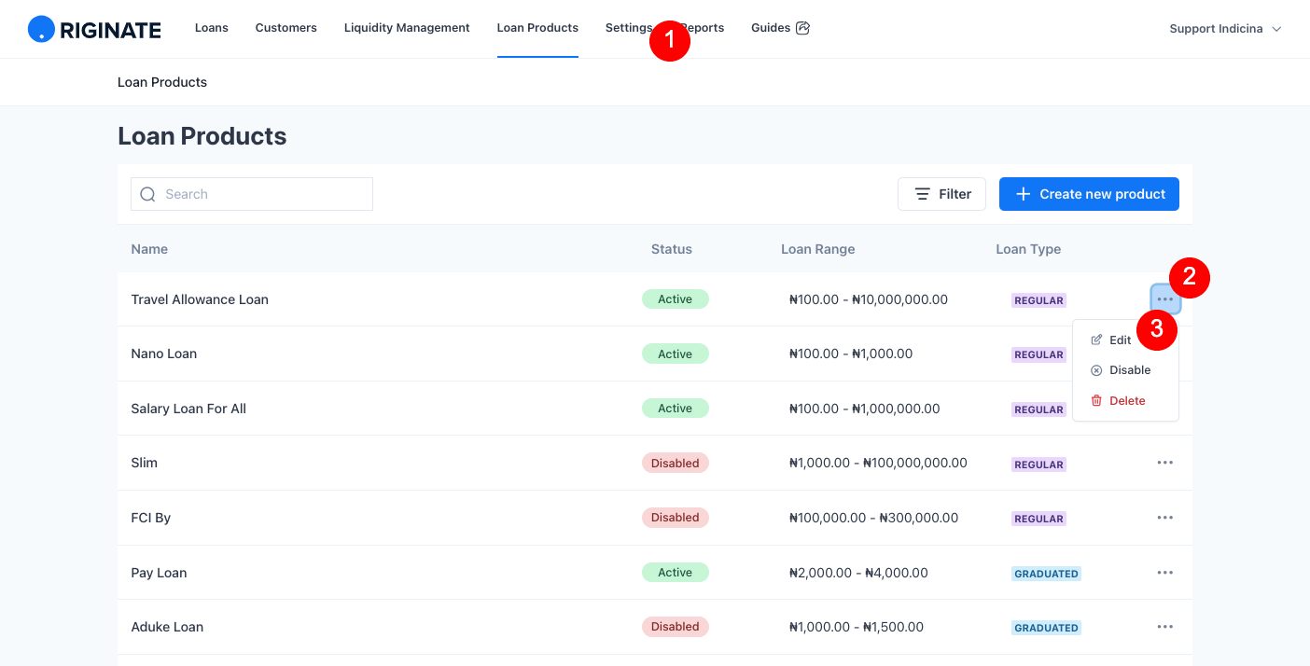Select the Loan Products nav tab

pyautogui.click(x=537, y=28)
